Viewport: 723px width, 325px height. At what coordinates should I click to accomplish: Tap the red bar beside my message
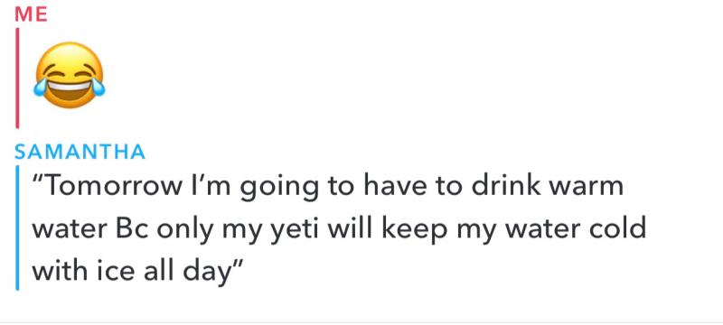tap(17, 78)
